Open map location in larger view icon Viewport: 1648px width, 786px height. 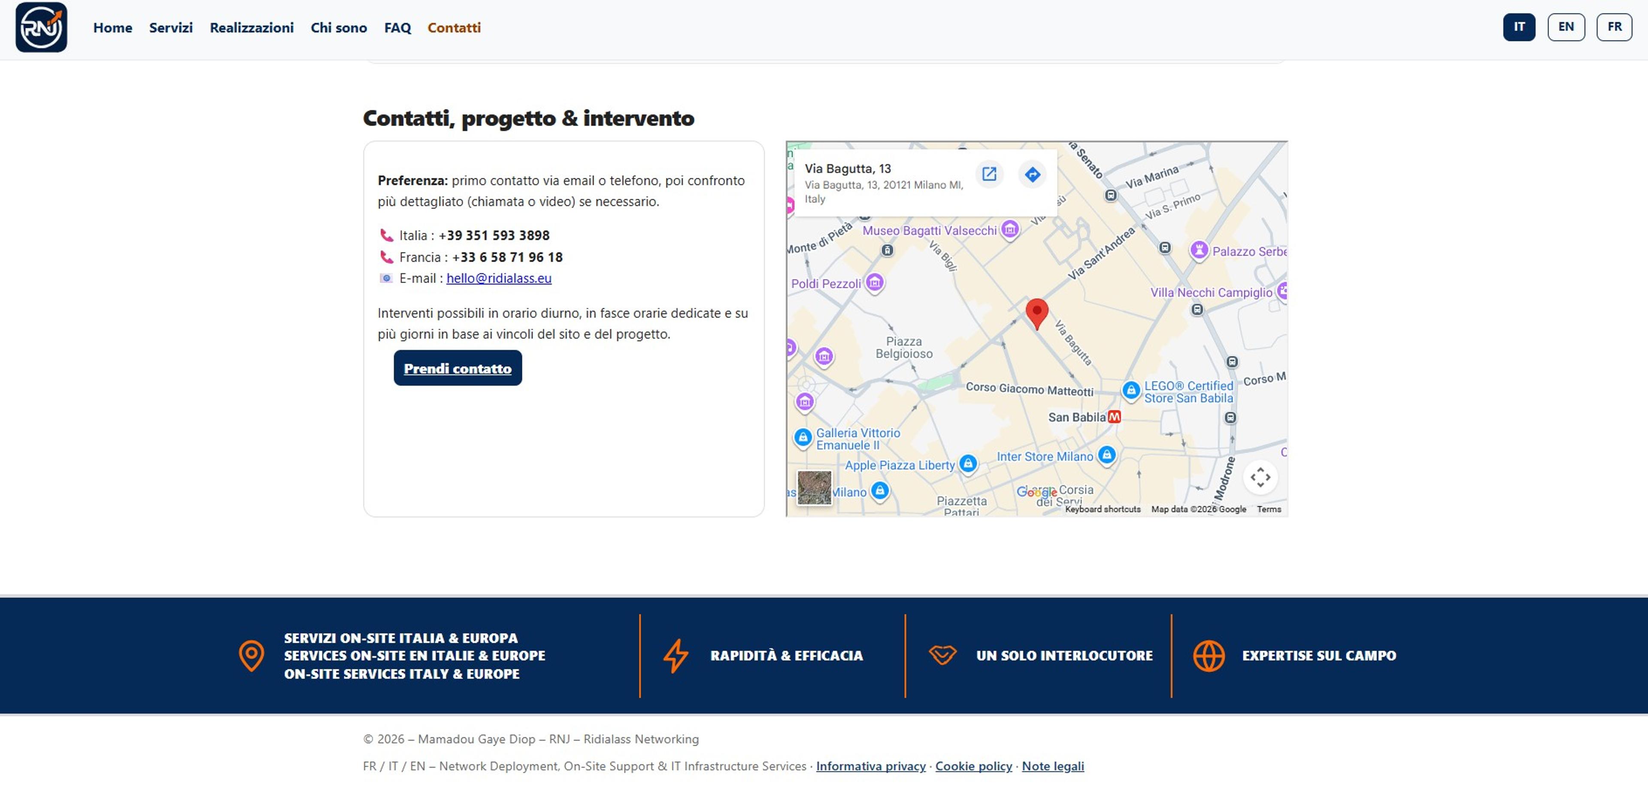[989, 174]
